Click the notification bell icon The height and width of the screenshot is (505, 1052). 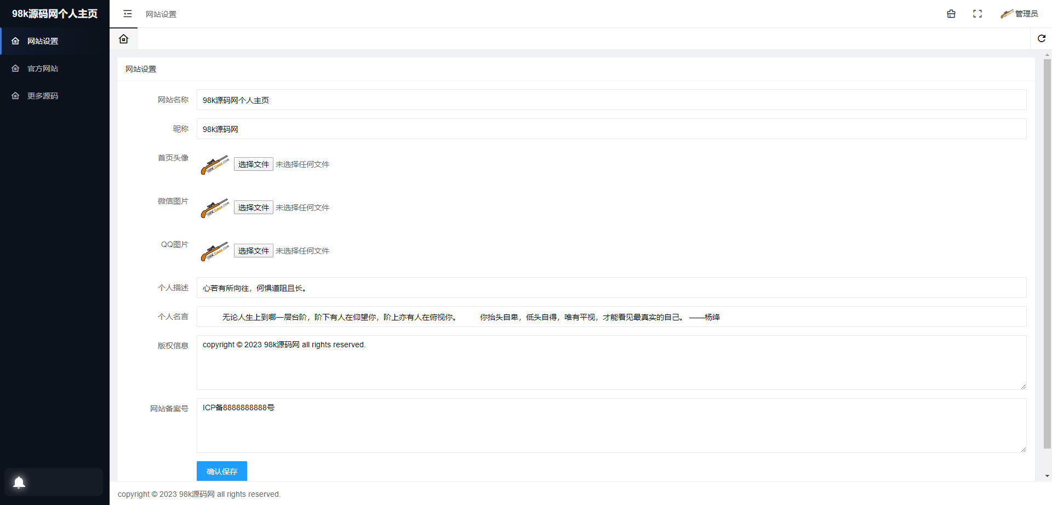[x=19, y=482]
